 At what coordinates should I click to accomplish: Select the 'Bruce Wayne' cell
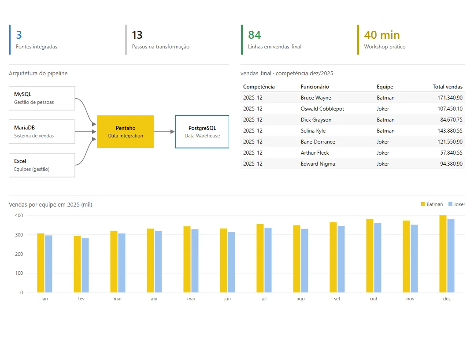tap(316, 98)
